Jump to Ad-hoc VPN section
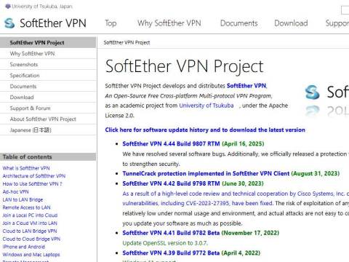 click(15, 191)
